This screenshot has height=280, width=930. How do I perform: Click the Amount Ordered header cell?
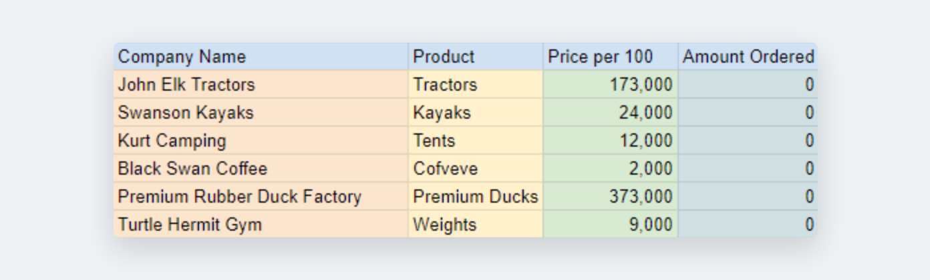click(x=748, y=57)
